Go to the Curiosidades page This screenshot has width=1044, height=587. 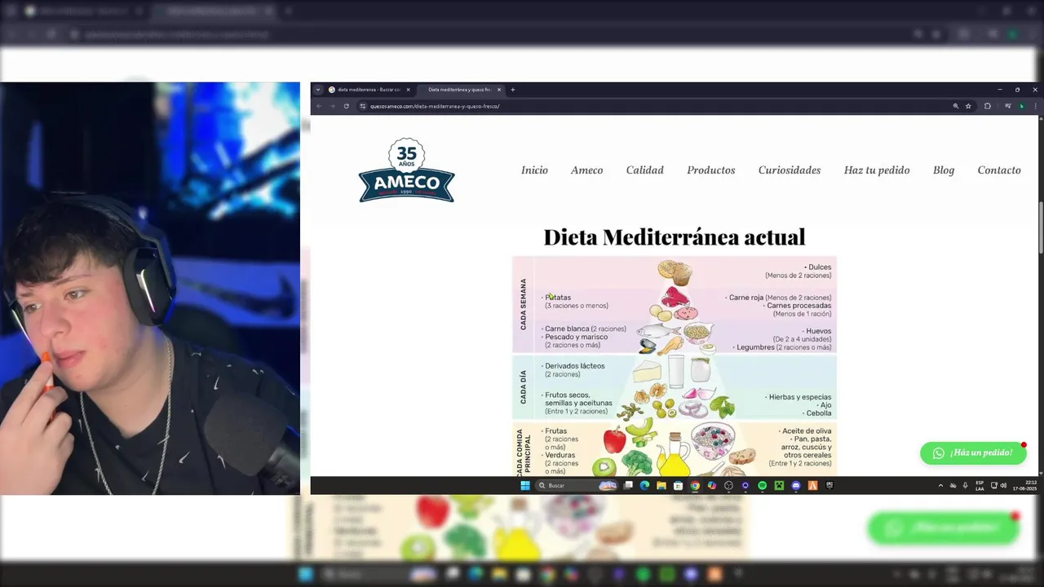(x=790, y=170)
